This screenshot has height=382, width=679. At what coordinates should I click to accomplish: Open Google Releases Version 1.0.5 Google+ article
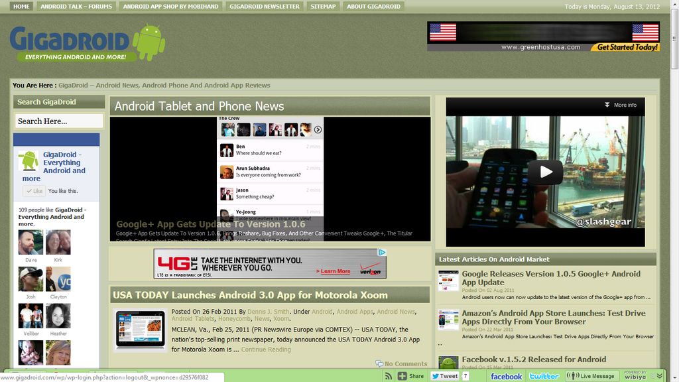(x=551, y=278)
